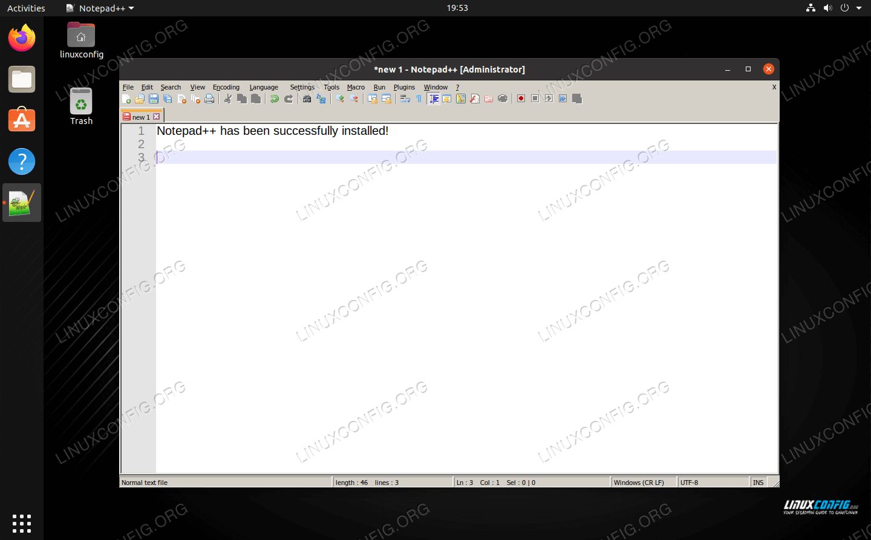Select the "new 1" document tab

[140, 117]
